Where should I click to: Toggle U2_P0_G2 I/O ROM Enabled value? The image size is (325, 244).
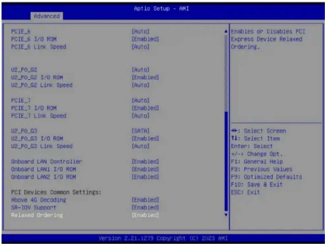pyautogui.click(x=145, y=78)
